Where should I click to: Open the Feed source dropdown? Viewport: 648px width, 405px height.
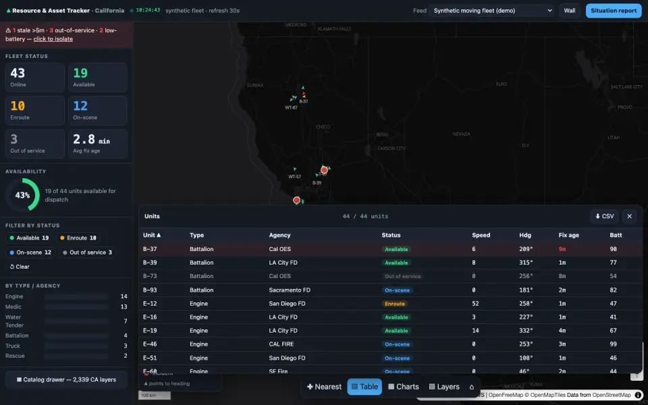click(x=492, y=11)
